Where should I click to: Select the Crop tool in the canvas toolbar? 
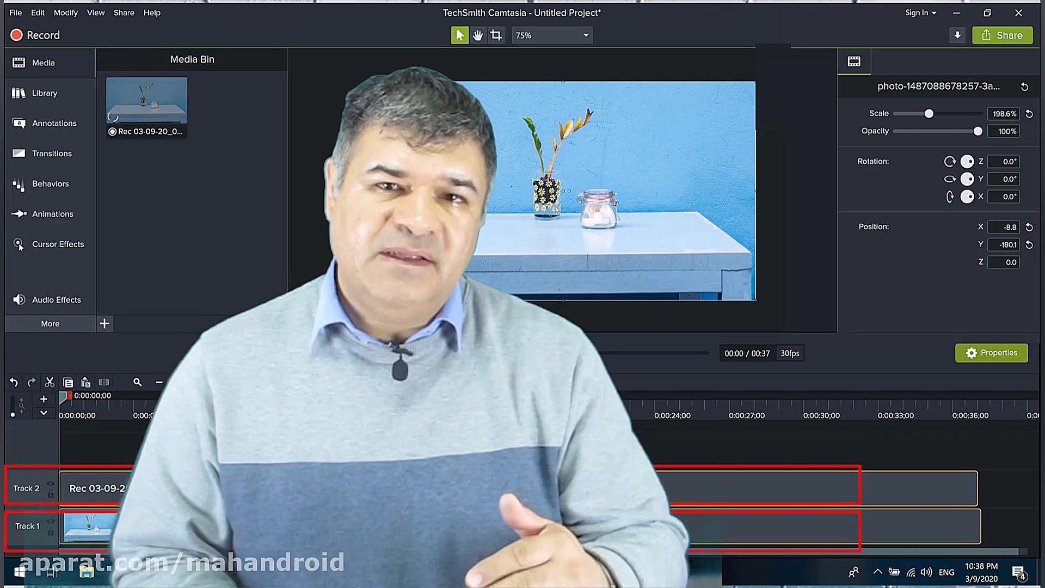pyautogui.click(x=496, y=35)
